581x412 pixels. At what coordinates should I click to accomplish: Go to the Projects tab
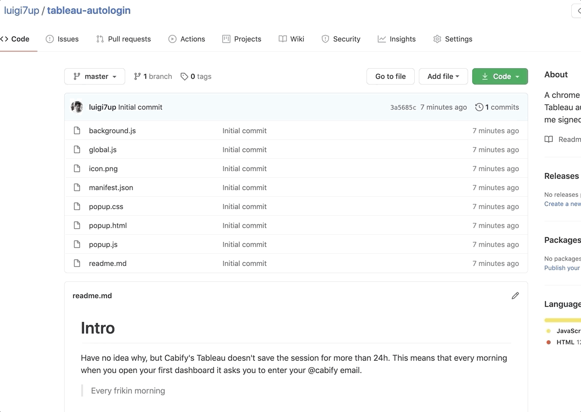242,39
